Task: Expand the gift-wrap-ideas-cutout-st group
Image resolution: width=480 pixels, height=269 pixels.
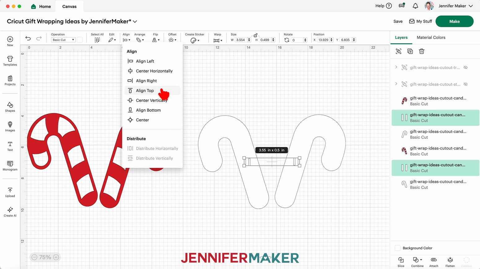Action: coord(396,84)
